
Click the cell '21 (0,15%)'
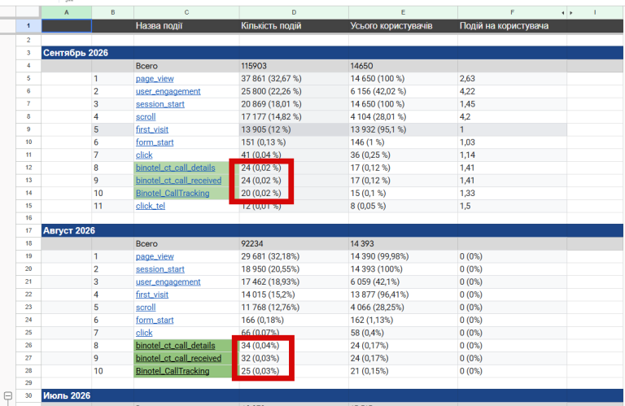point(403,371)
